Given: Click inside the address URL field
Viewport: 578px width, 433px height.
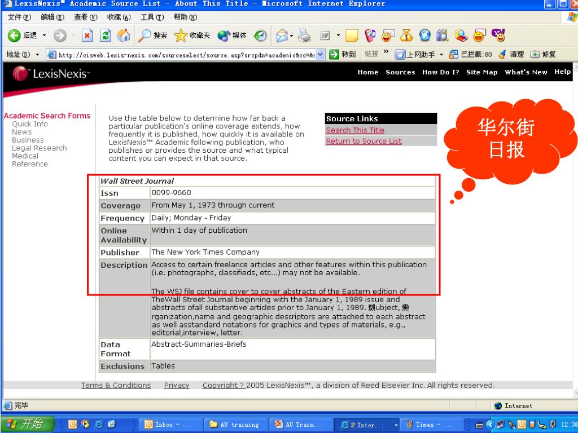Looking at the screenshot, I should (186, 55).
